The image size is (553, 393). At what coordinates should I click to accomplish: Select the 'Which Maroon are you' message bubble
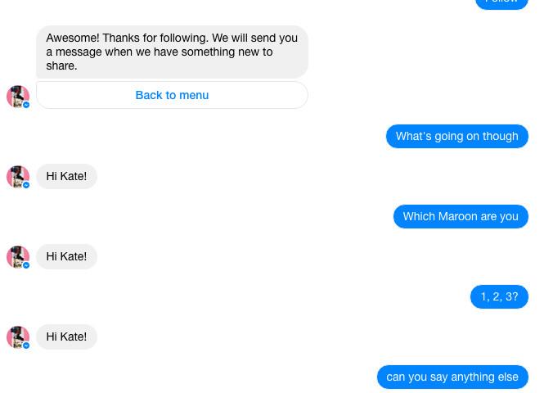click(460, 216)
